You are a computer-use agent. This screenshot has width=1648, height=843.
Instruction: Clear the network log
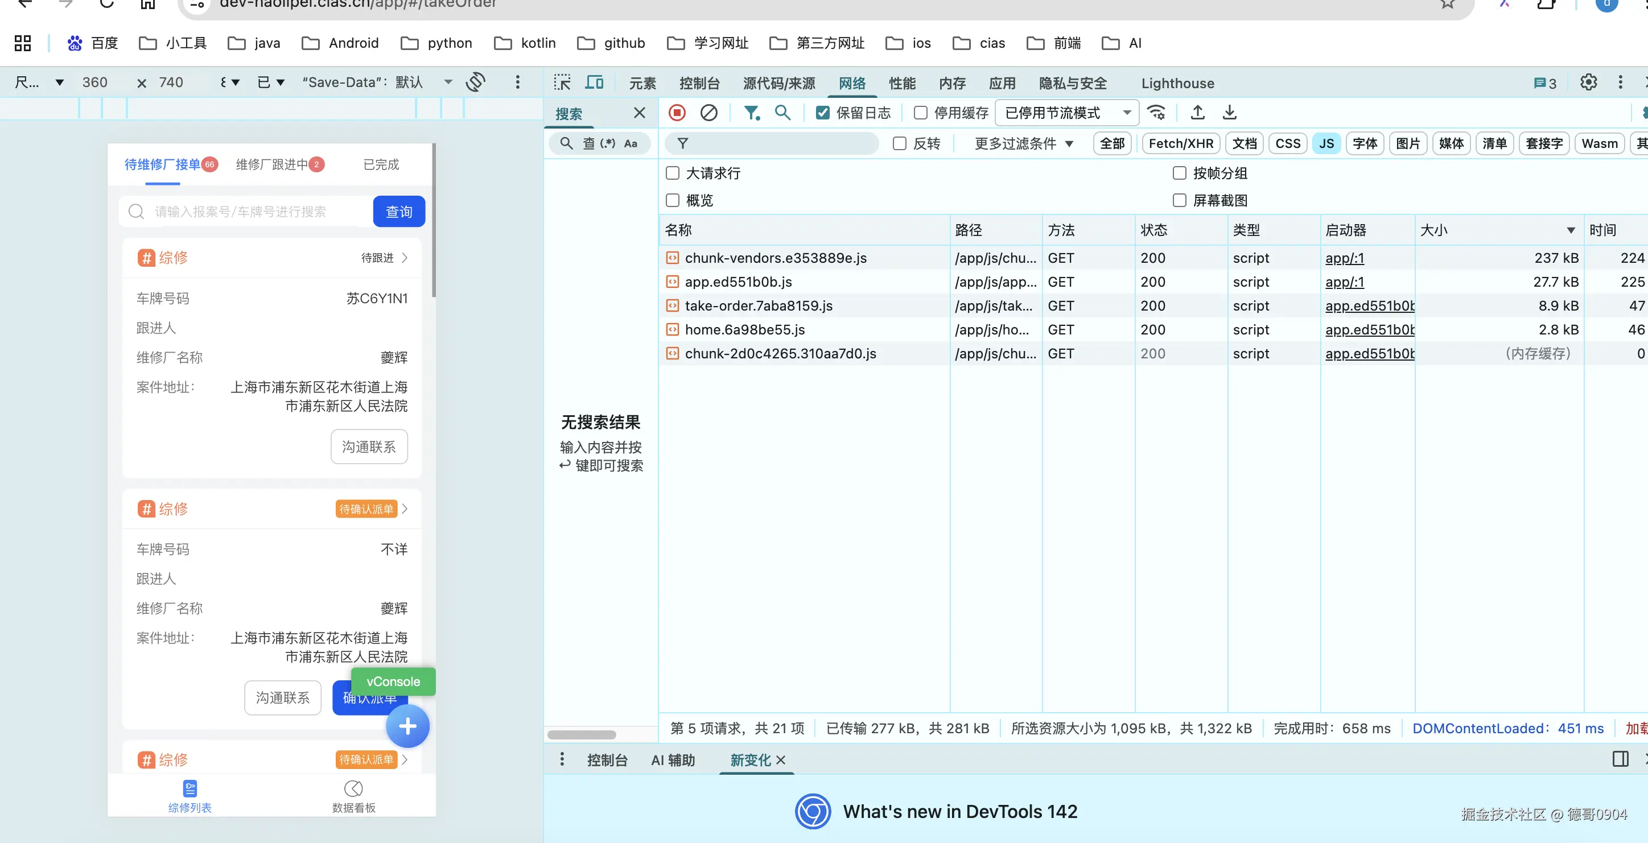[x=708, y=113]
